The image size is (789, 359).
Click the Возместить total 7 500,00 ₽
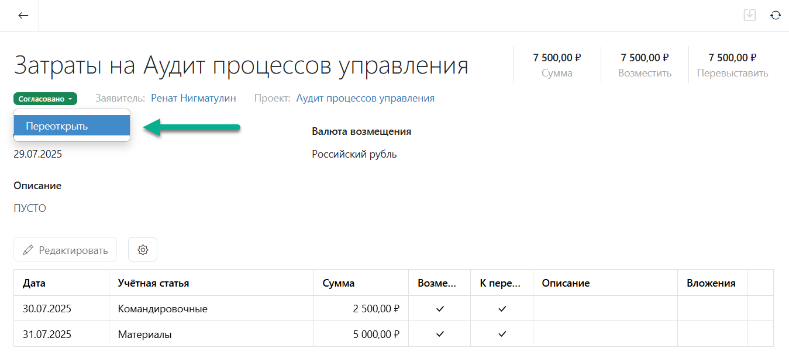pyautogui.click(x=645, y=57)
